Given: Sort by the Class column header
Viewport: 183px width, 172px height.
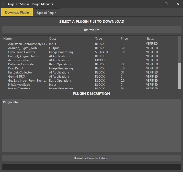Looking at the screenshot, I should [53, 39].
